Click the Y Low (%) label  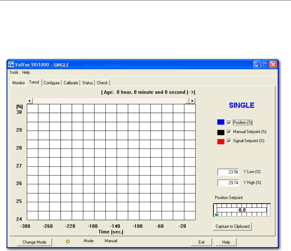252,172
